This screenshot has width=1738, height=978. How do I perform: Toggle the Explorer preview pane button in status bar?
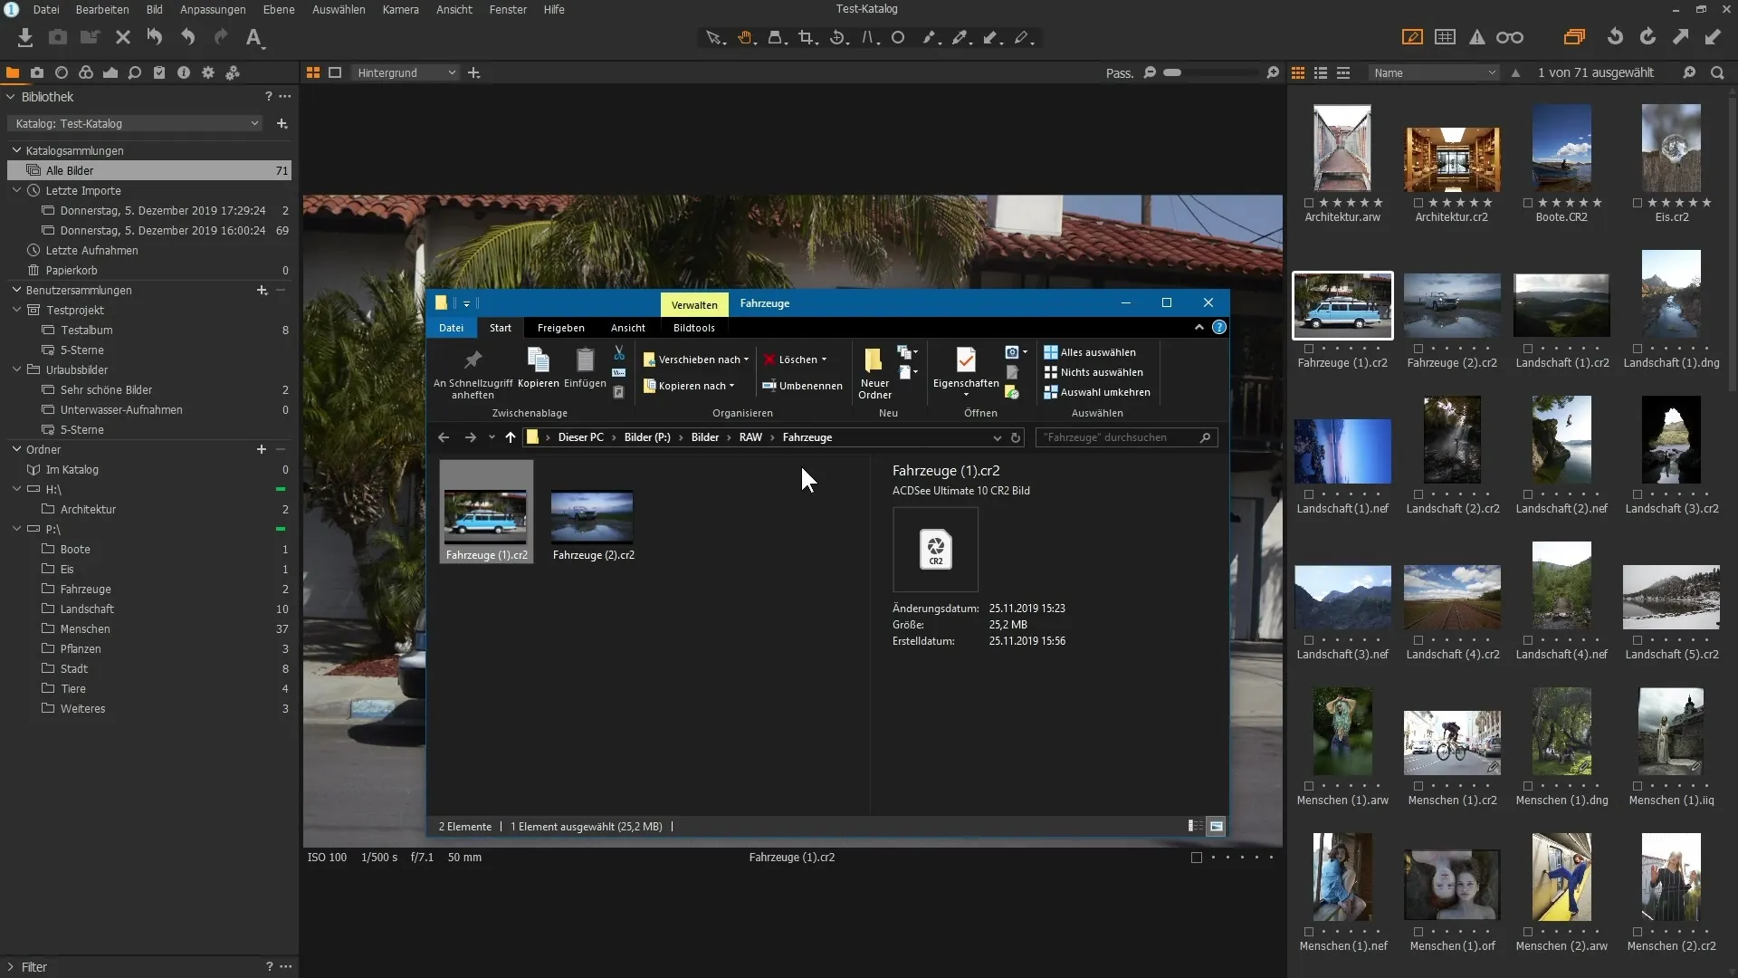coord(1216,826)
